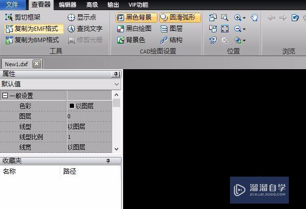The image size is (306, 209).
Task: Click the greyed magnifier icon in 位置 group
Action: (x=225, y=40)
